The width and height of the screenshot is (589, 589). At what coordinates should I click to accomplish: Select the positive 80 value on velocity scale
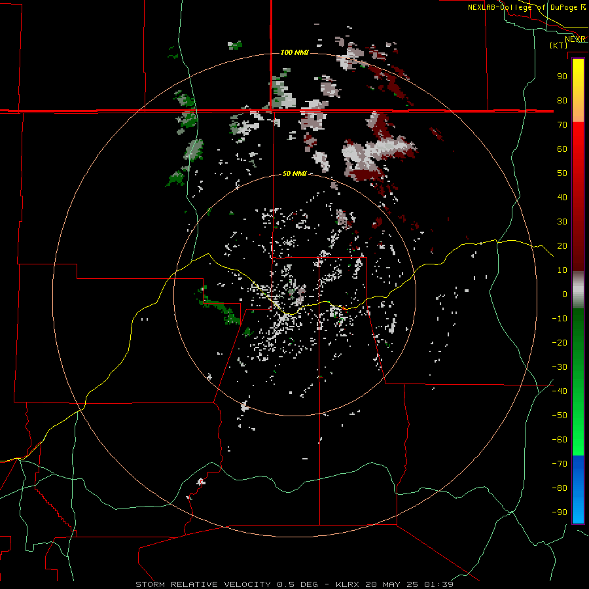point(562,101)
